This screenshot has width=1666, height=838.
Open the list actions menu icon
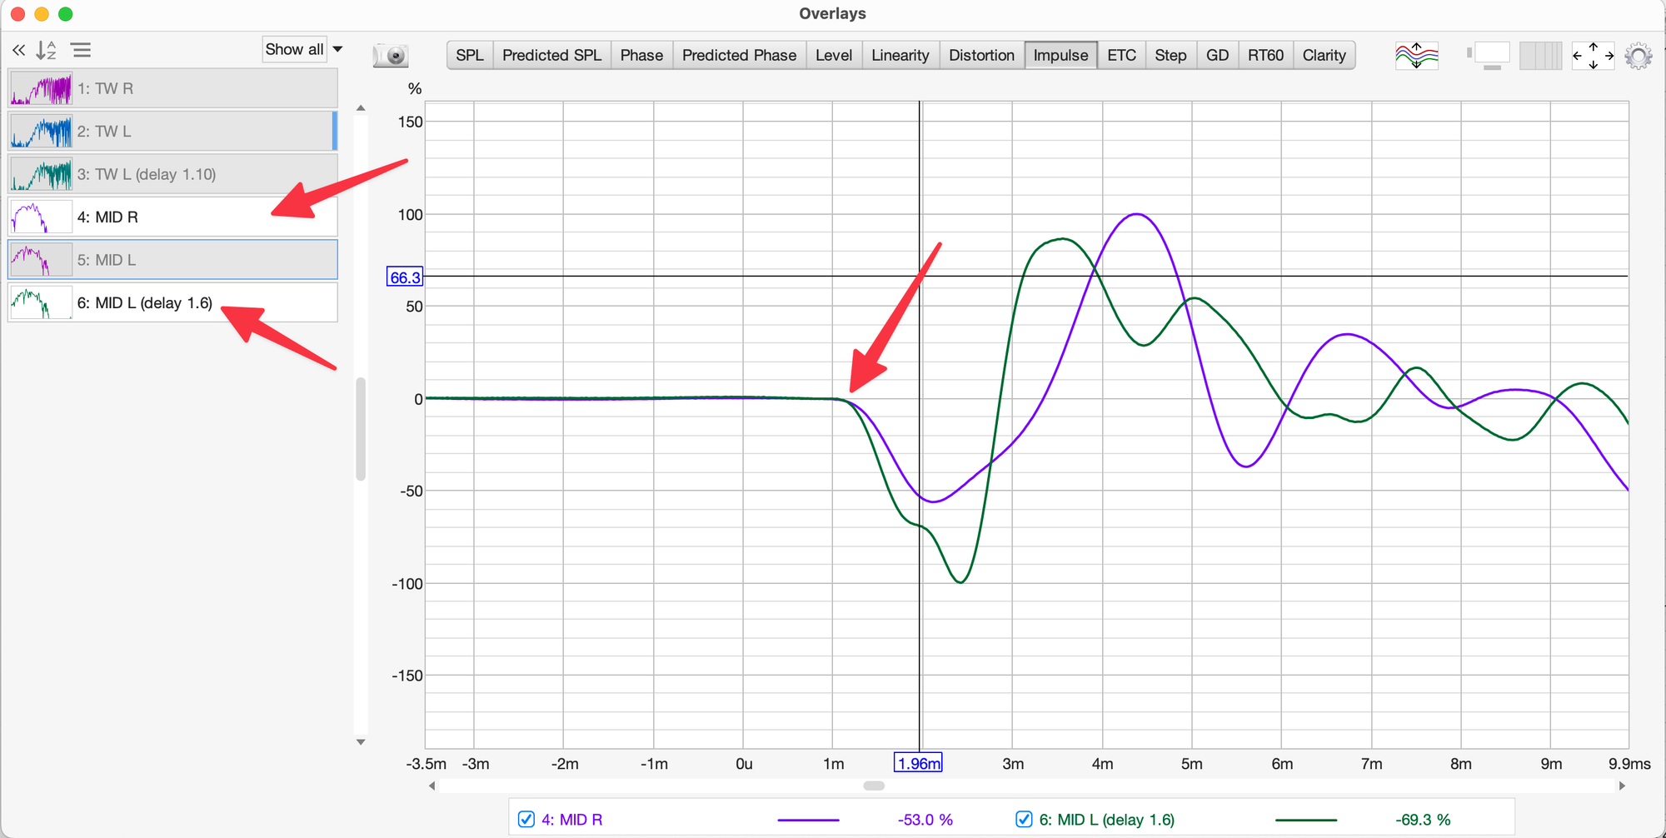pos(81,50)
